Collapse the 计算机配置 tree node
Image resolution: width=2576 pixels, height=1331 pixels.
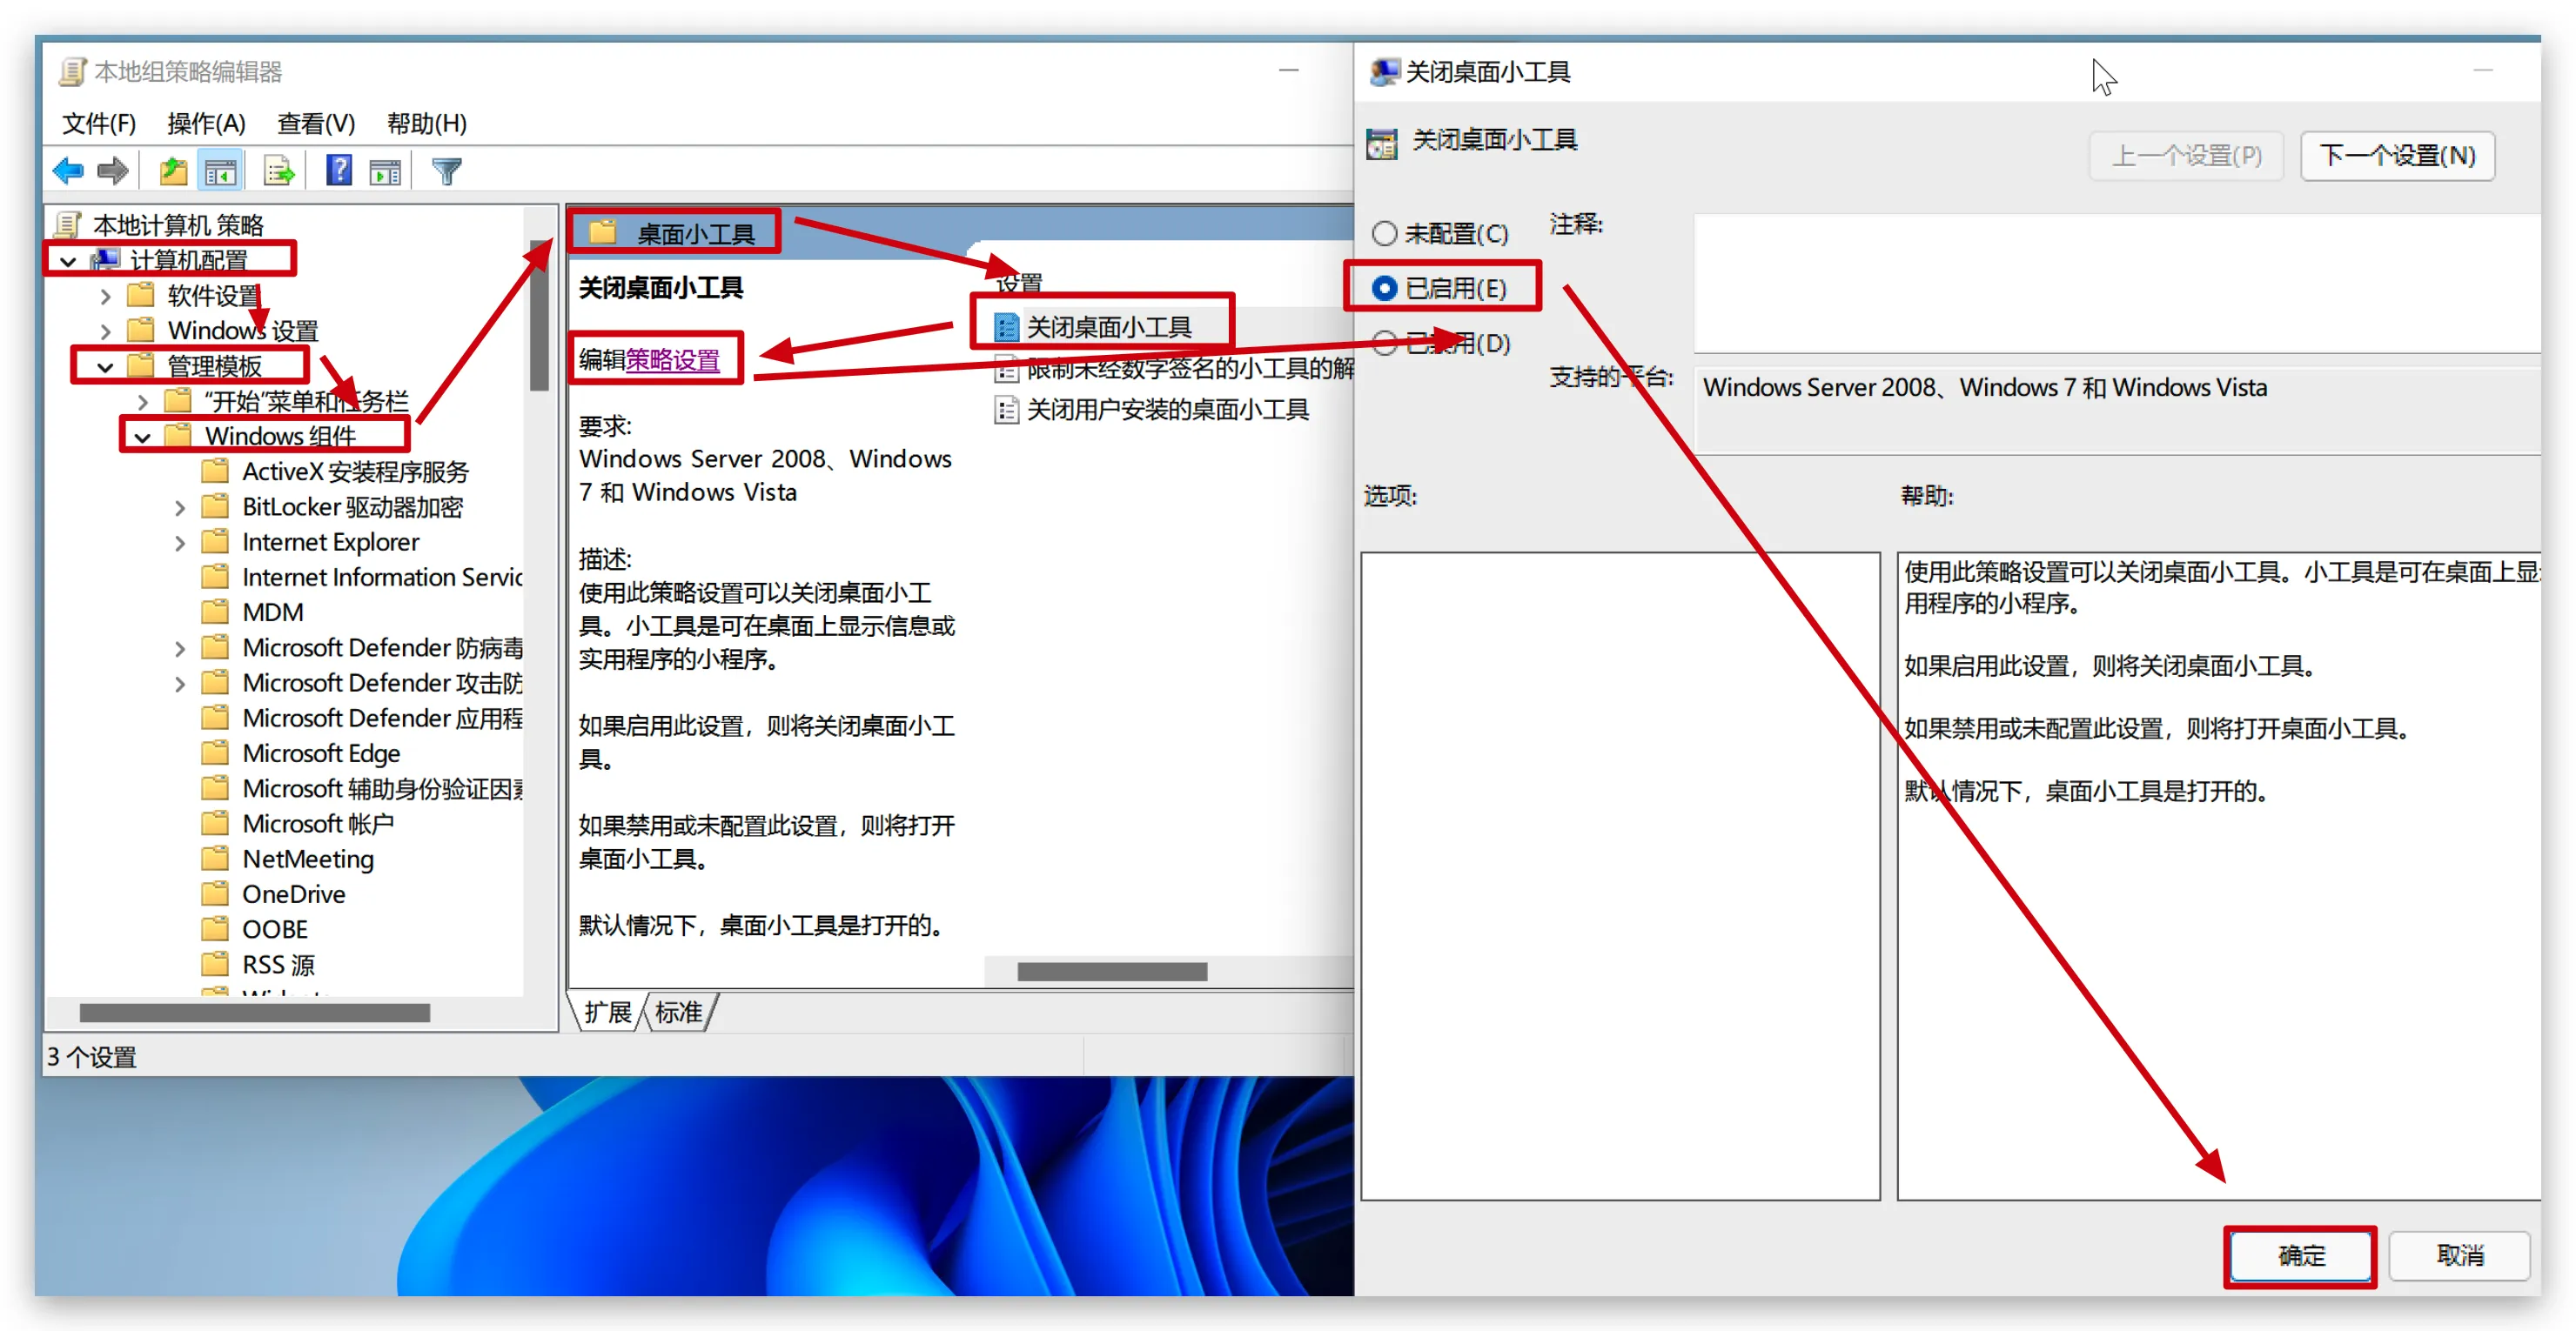[68, 261]
